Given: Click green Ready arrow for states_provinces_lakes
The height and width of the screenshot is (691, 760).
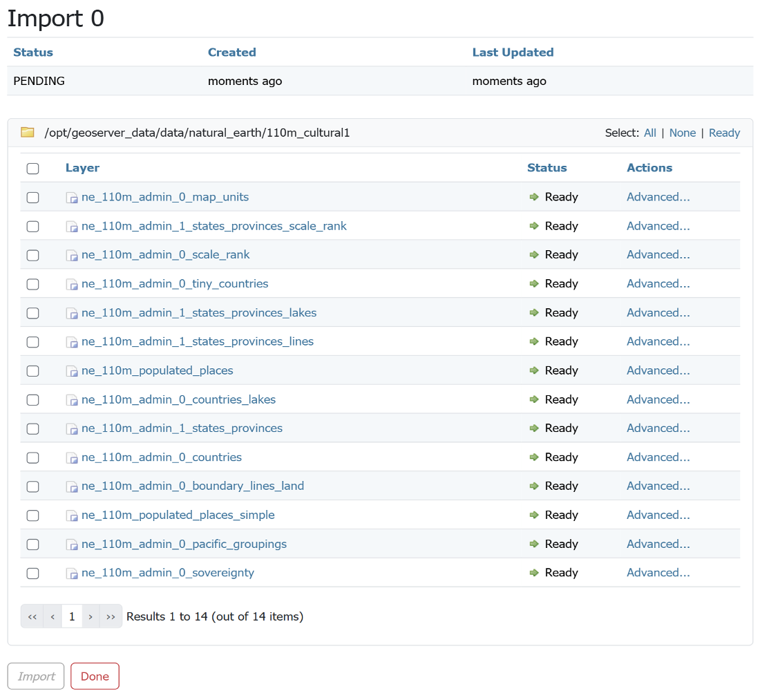Looking at the screenshot, I should pyautogui.click(x=534, y=313).
